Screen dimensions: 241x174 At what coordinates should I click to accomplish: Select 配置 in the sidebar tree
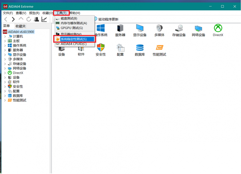coord(16,91)
